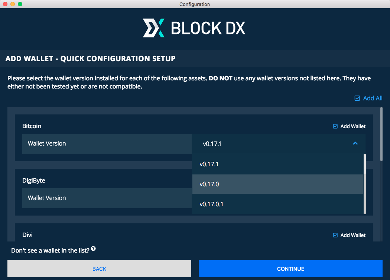Click the version dropdown list scrollbar
This screenshot has height=280, width=390.
365,184
